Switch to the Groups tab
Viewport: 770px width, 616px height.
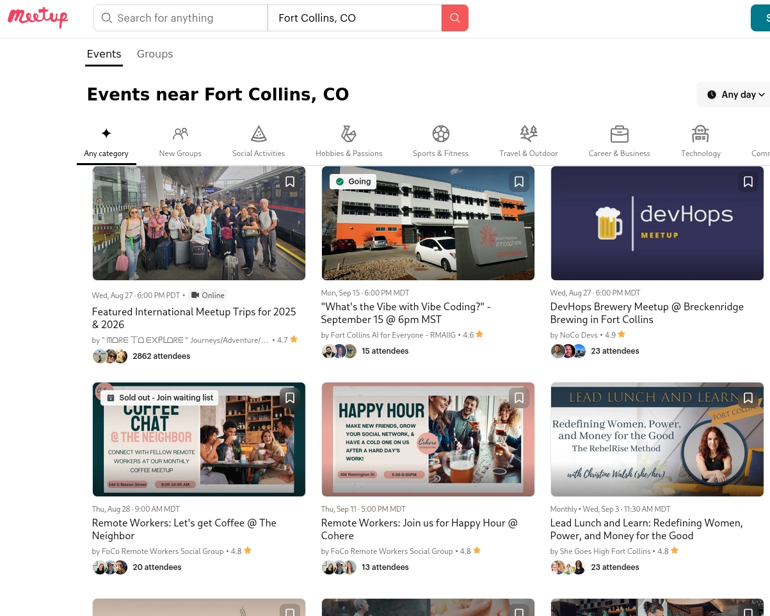click(x=155, y=54)
